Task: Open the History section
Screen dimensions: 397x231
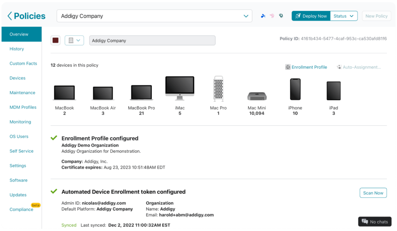Action: (x=17, y=49)
